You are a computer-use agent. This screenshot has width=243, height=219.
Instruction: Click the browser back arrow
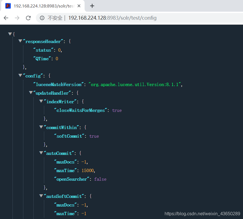click(6, 18)
